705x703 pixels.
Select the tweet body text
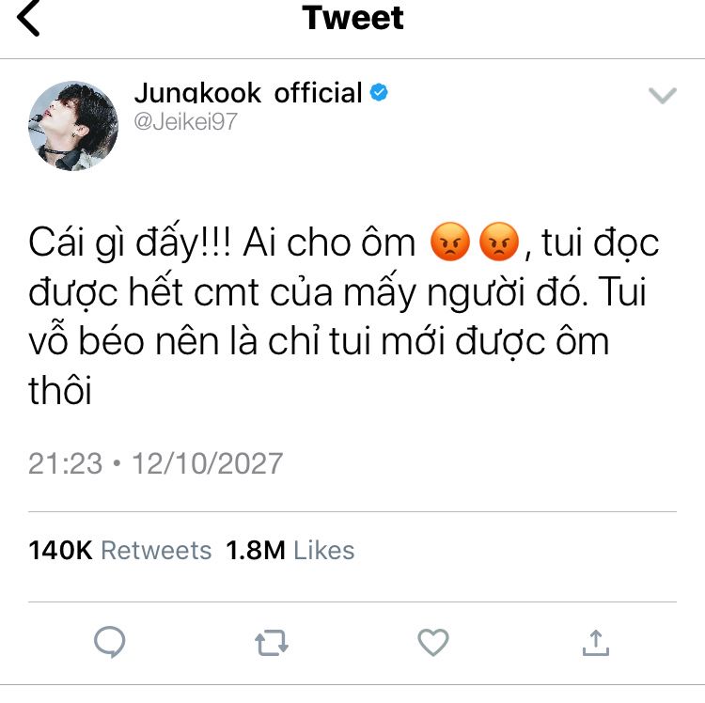[343, 315]
